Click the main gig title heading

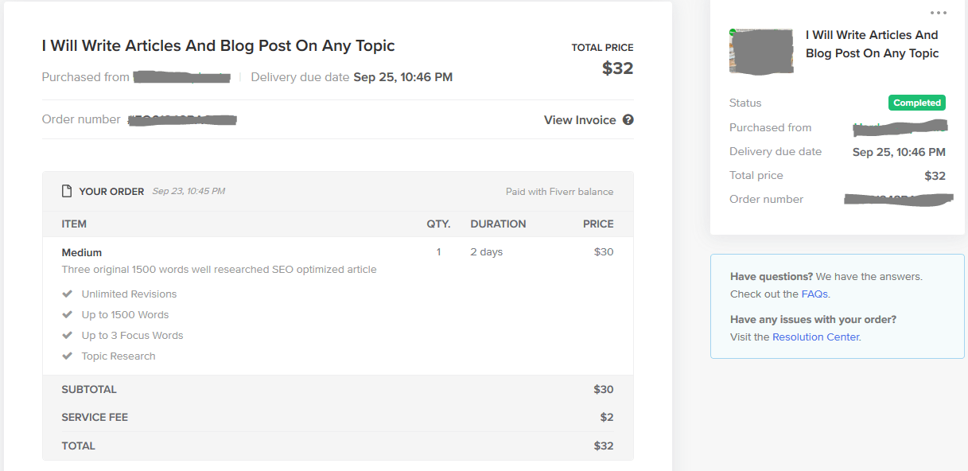pyautogui.click(x=218, y=46)
